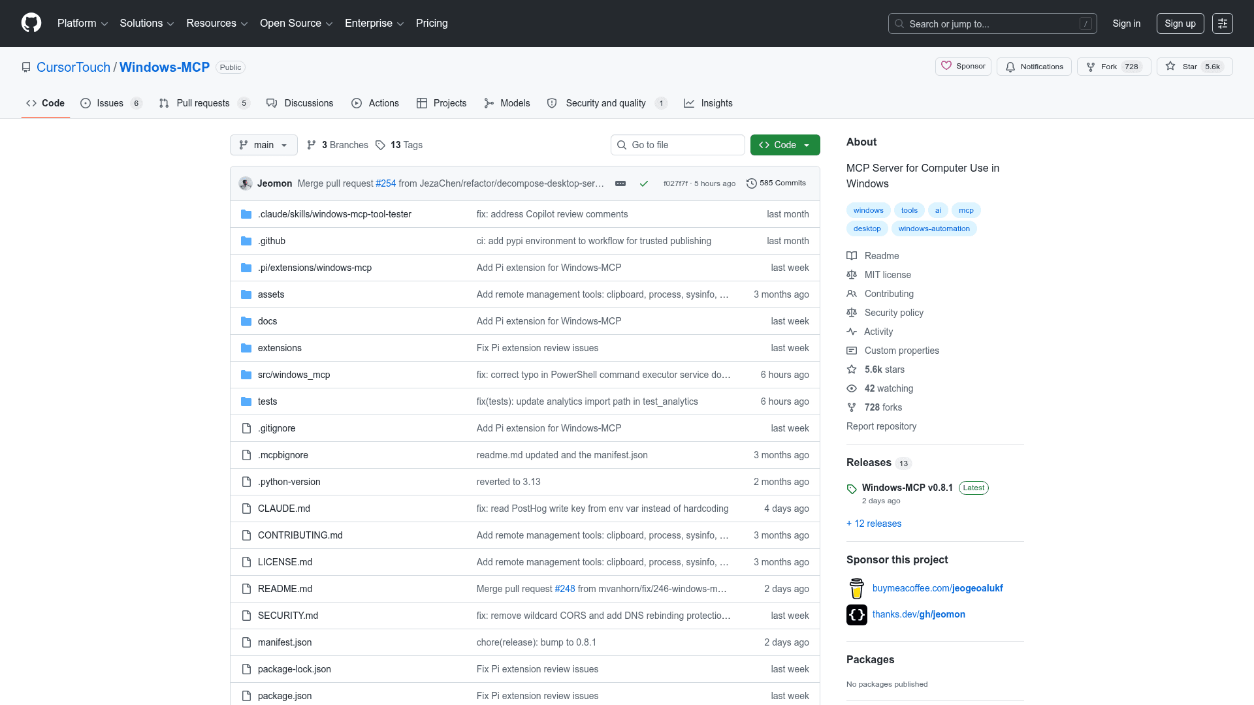Select the windows-automation topic tag

934,228
